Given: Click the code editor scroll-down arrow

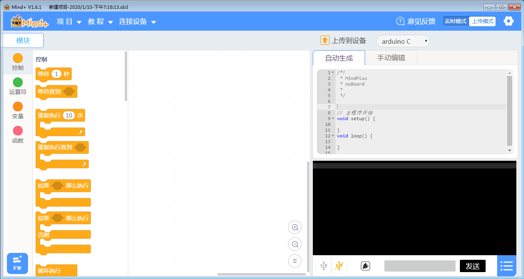Looking at the screenshot, I should coord(509,150).
